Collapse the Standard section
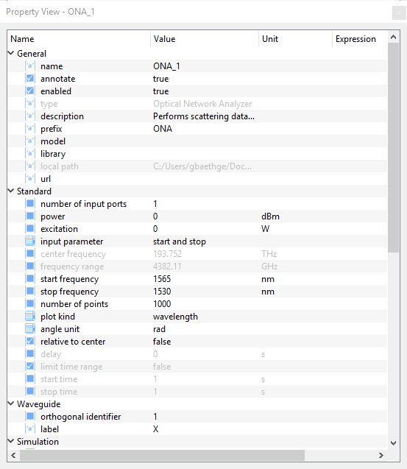This screenshot has width=407, height=469. coord(11,191)
